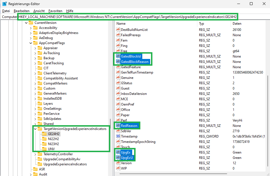This screenshot has width=270, height=176.
Task: Click the string icon beside DestBuildNumList
Action: [118, 30]
